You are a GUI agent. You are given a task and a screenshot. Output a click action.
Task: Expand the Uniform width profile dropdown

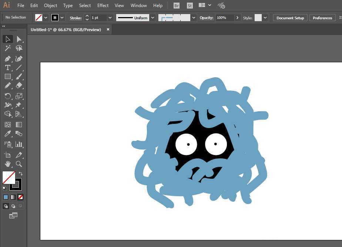152,18
